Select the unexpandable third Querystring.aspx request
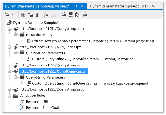The height and width of the screenshot is (115, 166). tap(52, 65)
